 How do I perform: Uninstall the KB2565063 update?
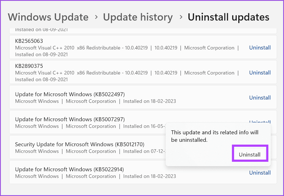pyautogui.click(x=260, y=48)
